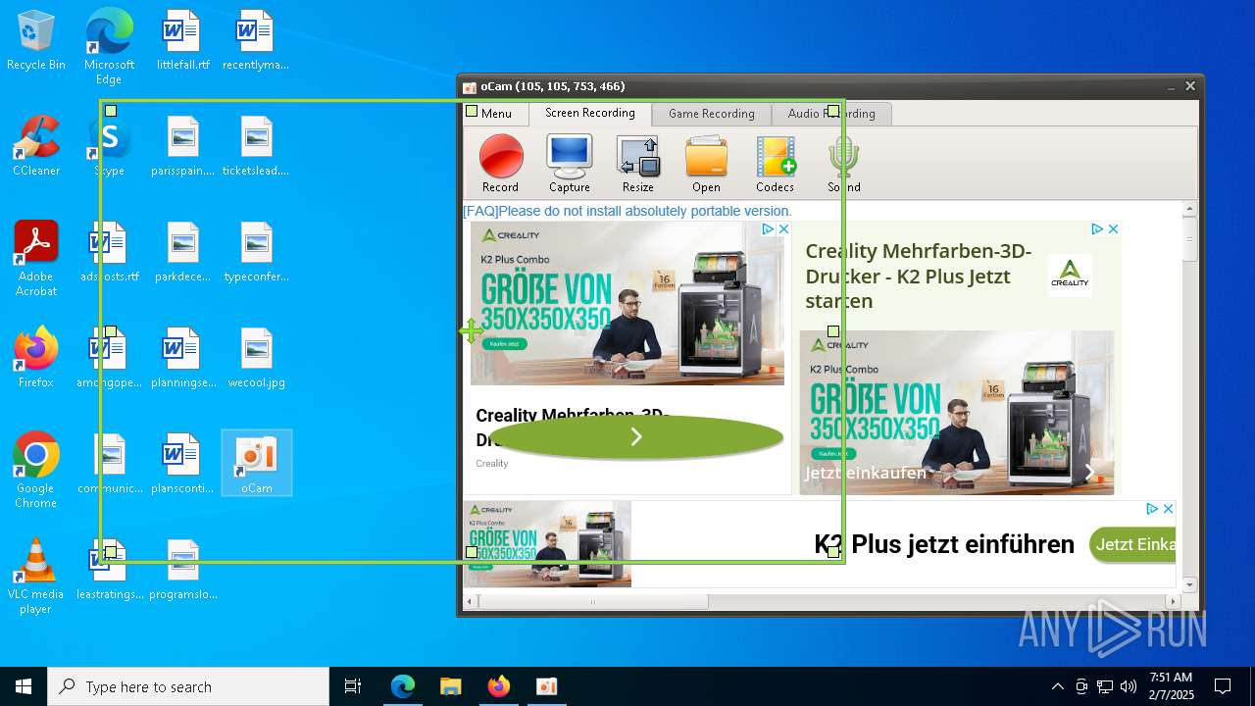Open the volume control in system tray
The height and width of the screenshot is (706, 1255).
click(x=1129, y=686)
